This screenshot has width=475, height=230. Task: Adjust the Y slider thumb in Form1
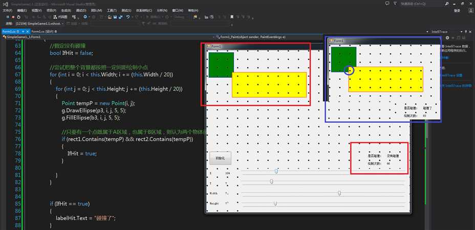(x=271, y=181)
